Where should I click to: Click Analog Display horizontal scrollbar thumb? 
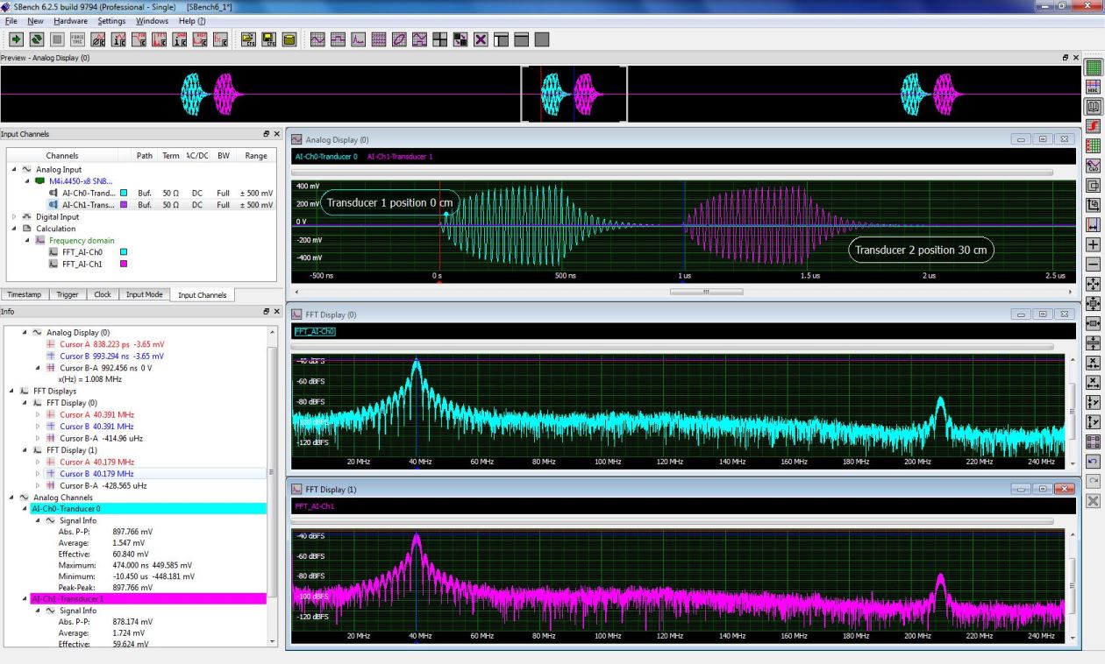705,292
